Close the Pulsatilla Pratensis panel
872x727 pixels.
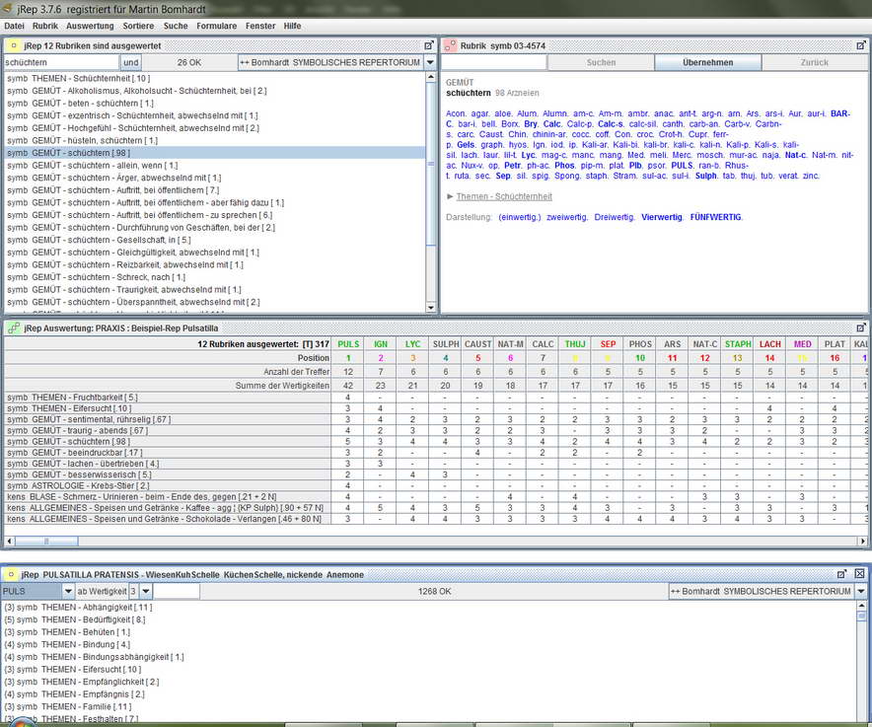[859, 573]
